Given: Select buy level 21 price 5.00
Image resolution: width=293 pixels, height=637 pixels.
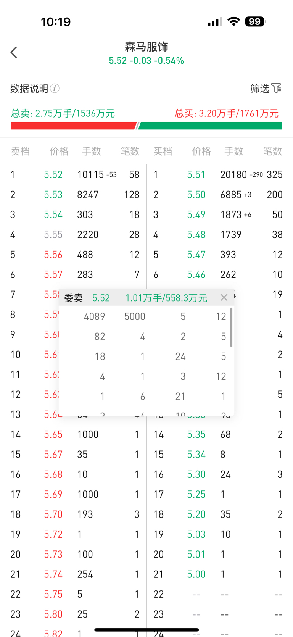Looking at the screenshot, I should 196,574.
